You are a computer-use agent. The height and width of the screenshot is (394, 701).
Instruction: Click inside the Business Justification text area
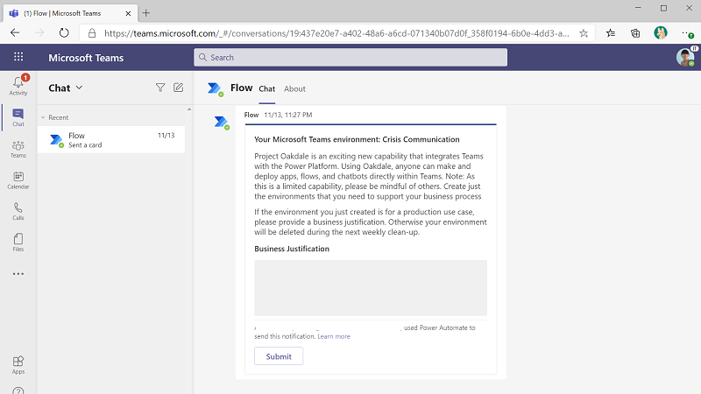click(371, 288)
